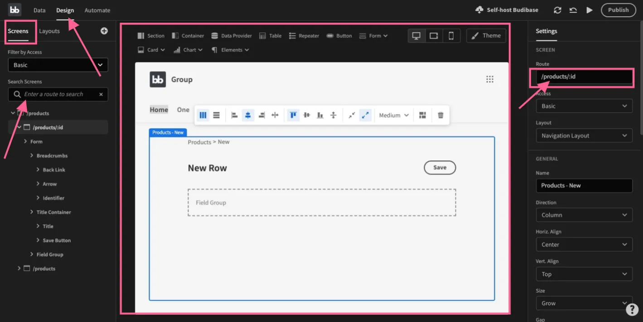Align content to top vertically
Screen dimensions: 643x322
click(x=293, y=115)
